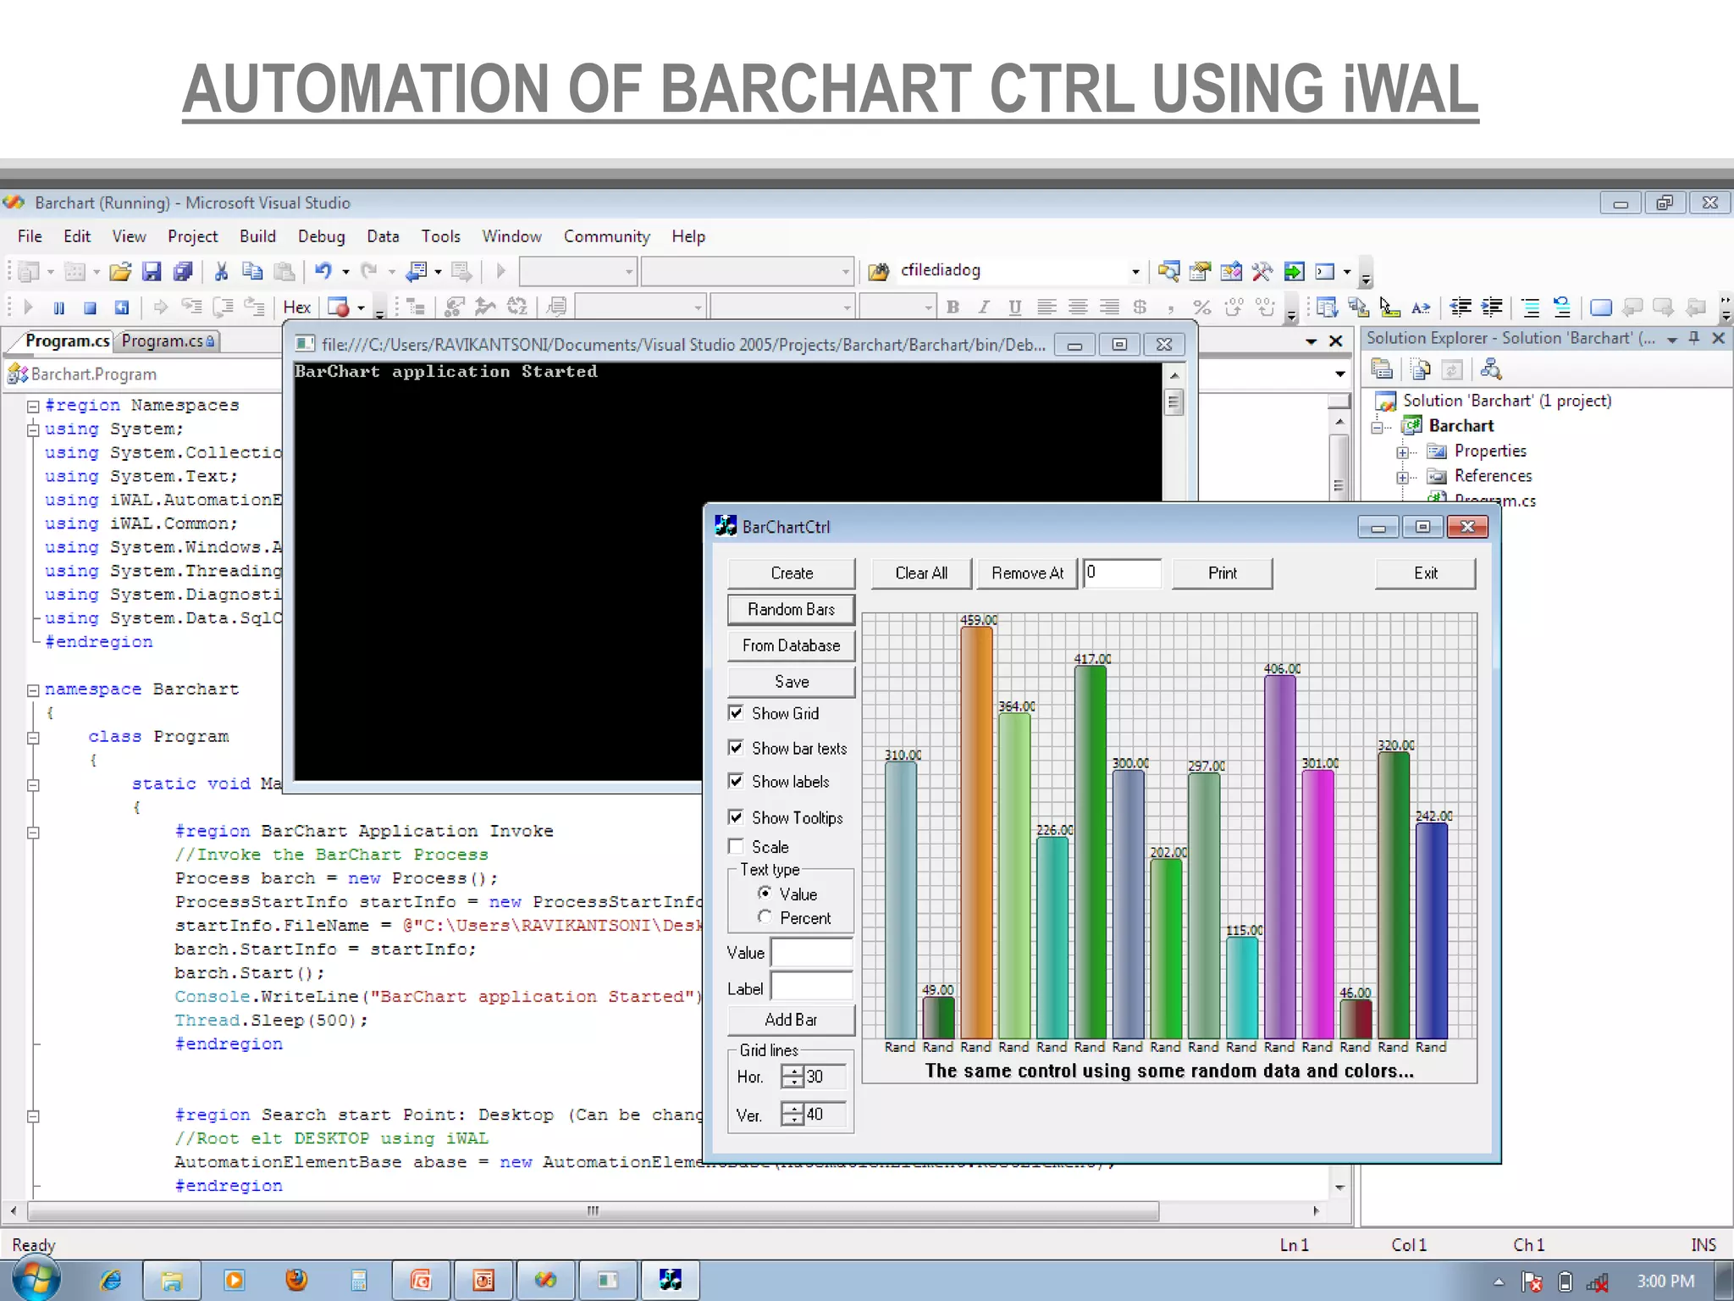Image resolution: width=1734 pixels, height=1301 pixels.
Task: Click the Copy icon in toolbar
Action: [x=252, y=271]
